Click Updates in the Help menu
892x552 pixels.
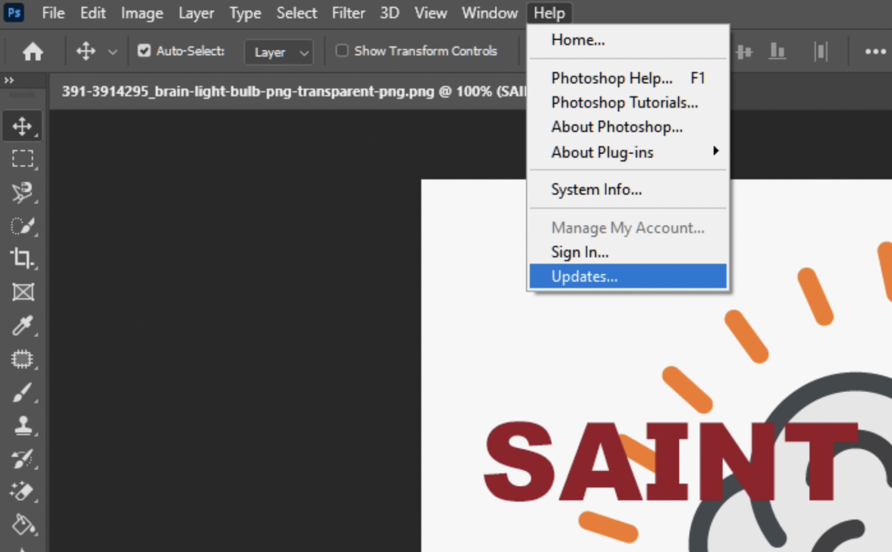pos(584,276)
